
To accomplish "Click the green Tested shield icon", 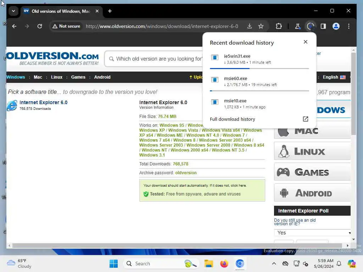I will 146,194.
